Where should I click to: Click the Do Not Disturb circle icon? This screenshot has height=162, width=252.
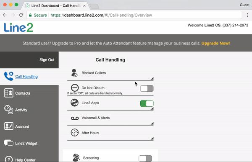[x=75, y=88]
